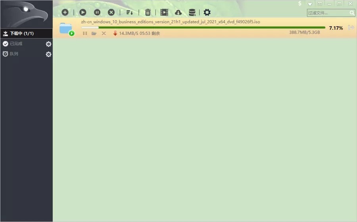Screen dimensions: 357x222
Task: Maximize the EagleGet window
Action: [x=339, y=4]
